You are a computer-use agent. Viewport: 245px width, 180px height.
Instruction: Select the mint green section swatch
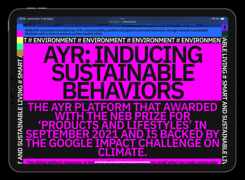(x=20, y=47)
